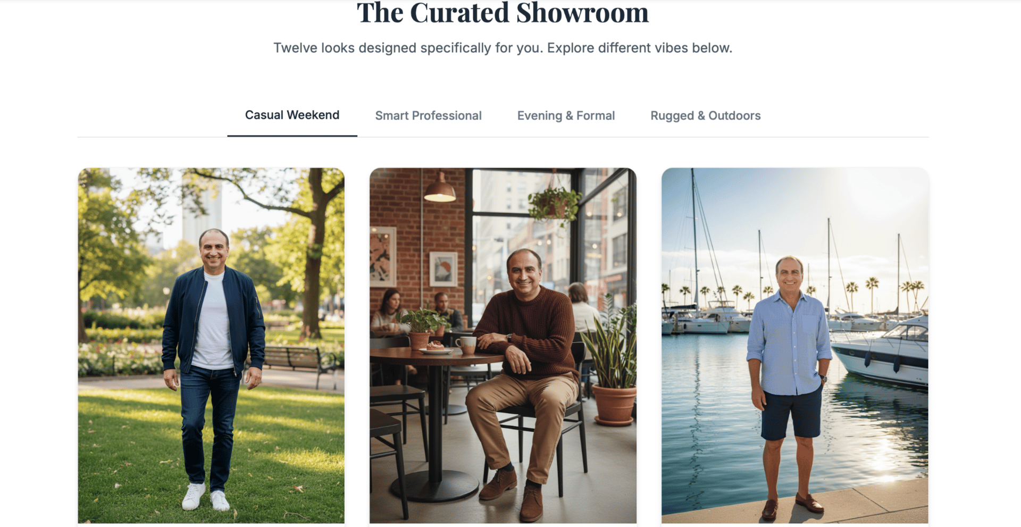Click the hanging plant near café window
Screen dimensions: 1021x527
pyautogui.click(x=554, y=205)
